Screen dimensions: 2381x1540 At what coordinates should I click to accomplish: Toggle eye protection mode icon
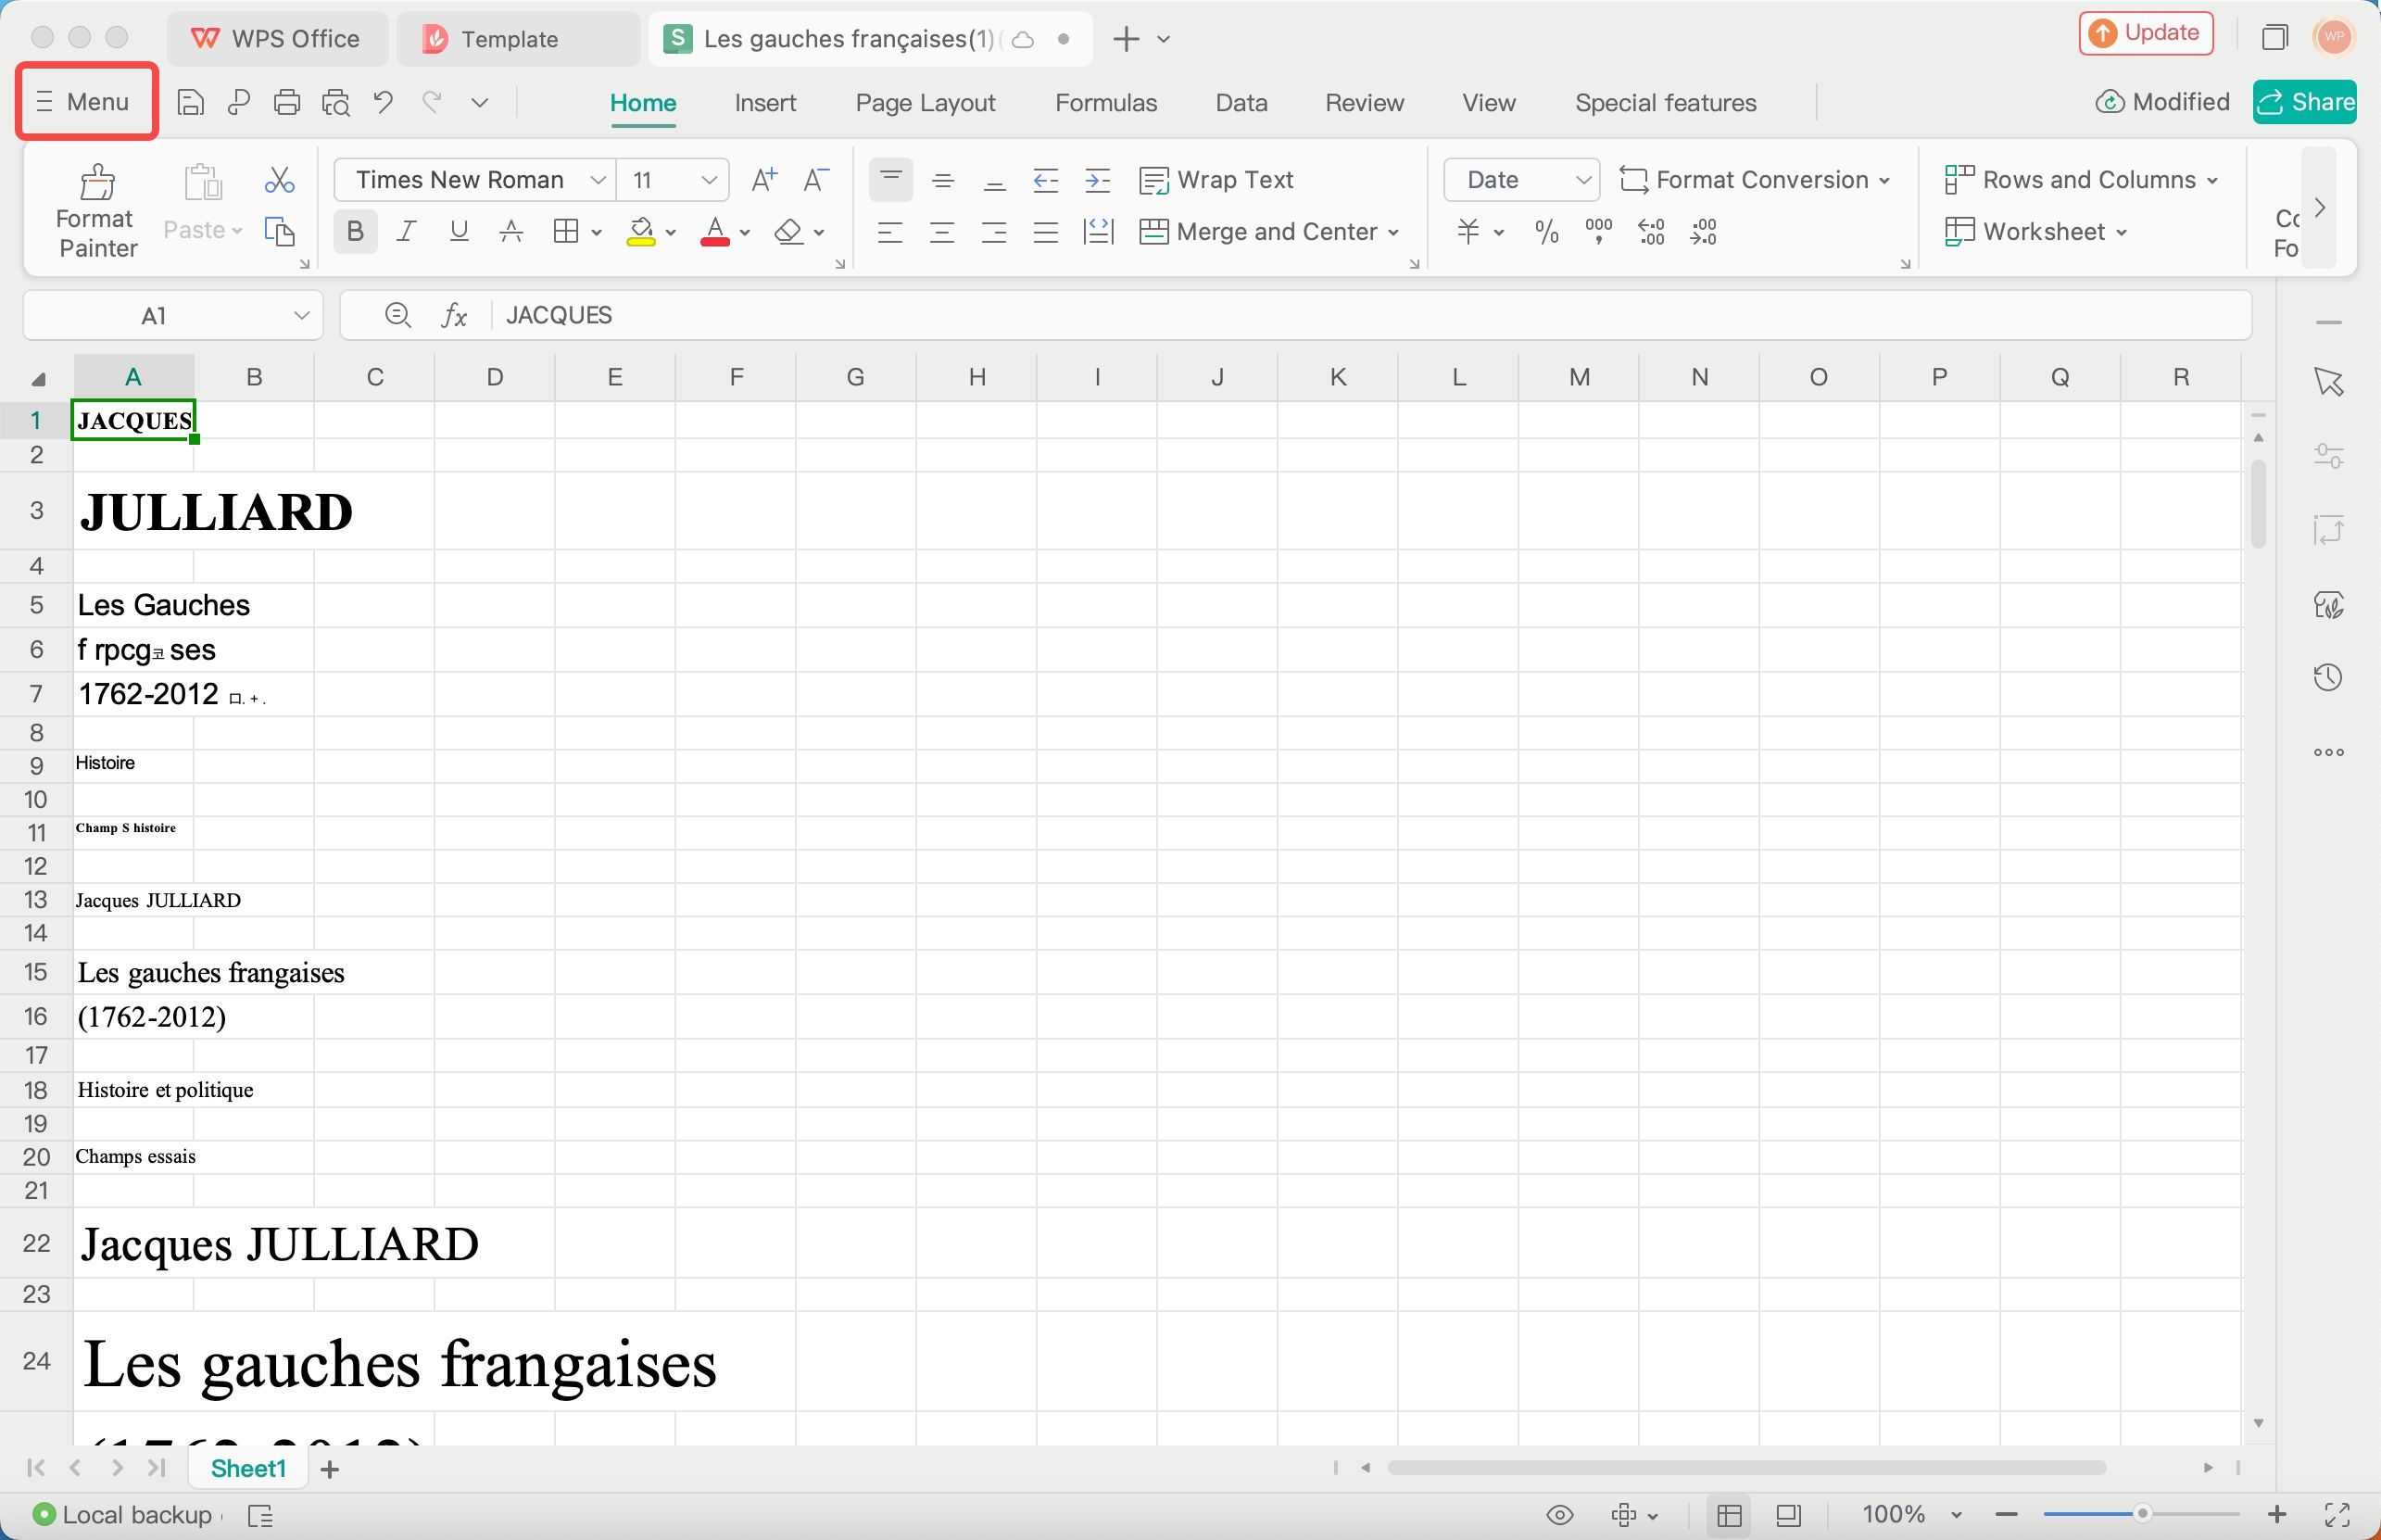[1559, 1515]
